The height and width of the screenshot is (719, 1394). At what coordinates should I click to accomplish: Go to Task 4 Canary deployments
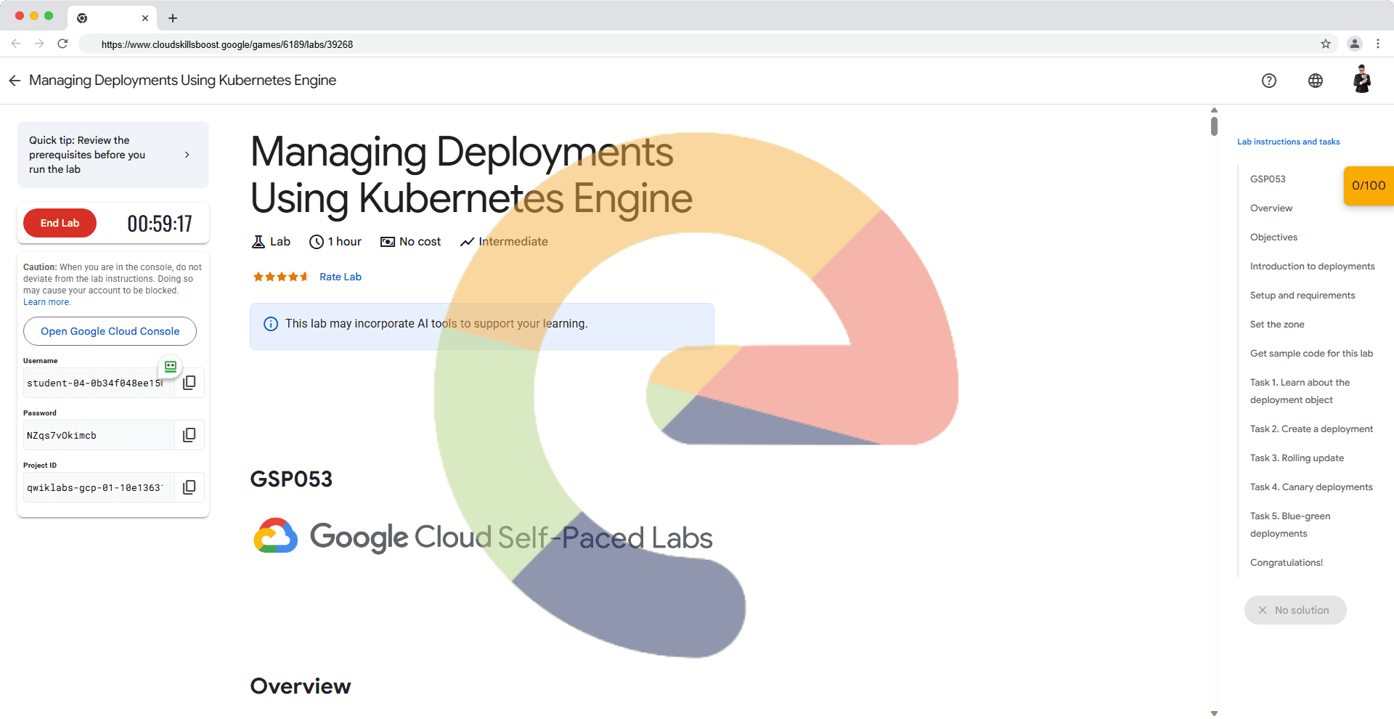pyautogui.click(x=1311, y=487)
